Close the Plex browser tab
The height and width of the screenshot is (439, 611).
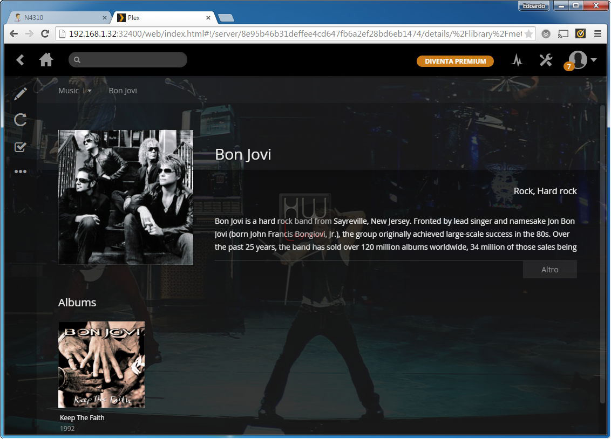[x=208, y=17]
